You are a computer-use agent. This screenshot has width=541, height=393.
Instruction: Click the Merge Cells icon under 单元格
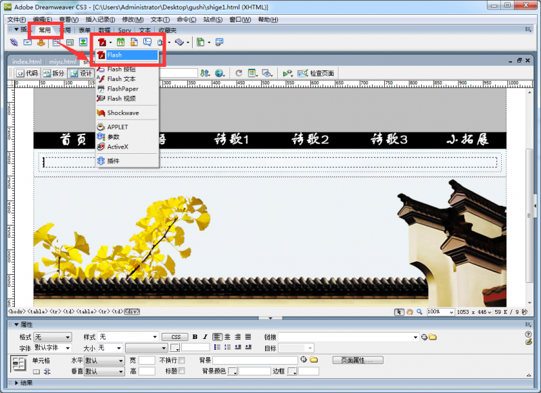click(37, 371)
